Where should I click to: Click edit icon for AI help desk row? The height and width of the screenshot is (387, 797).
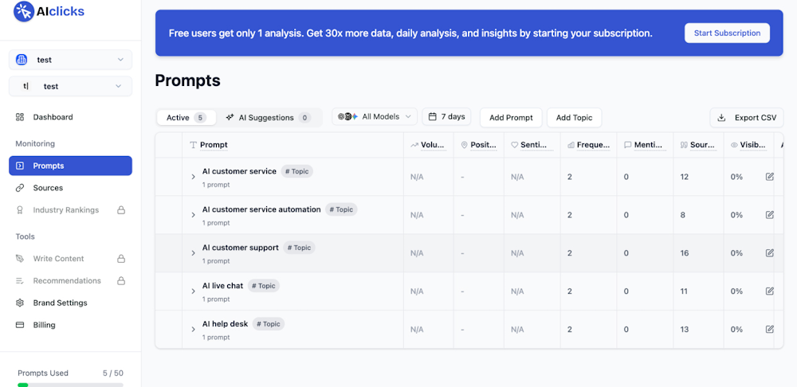point(769,329)
